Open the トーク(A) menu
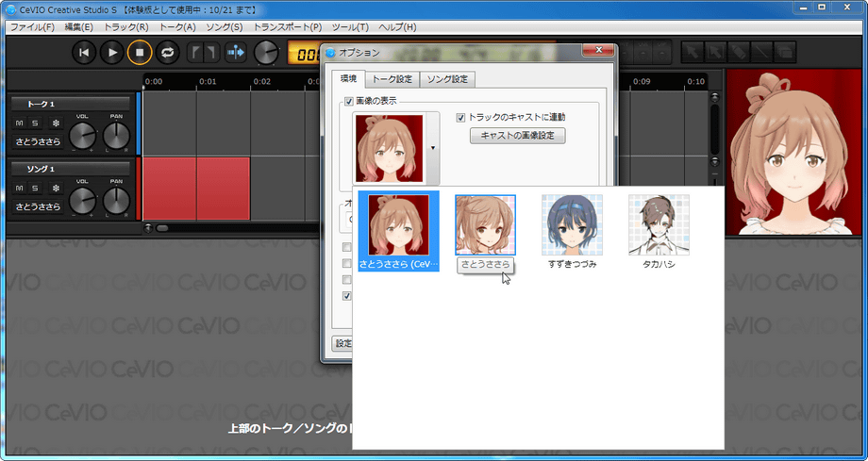Screen dimensions: 868x461 pyautogui.click(x=177, y=26)
